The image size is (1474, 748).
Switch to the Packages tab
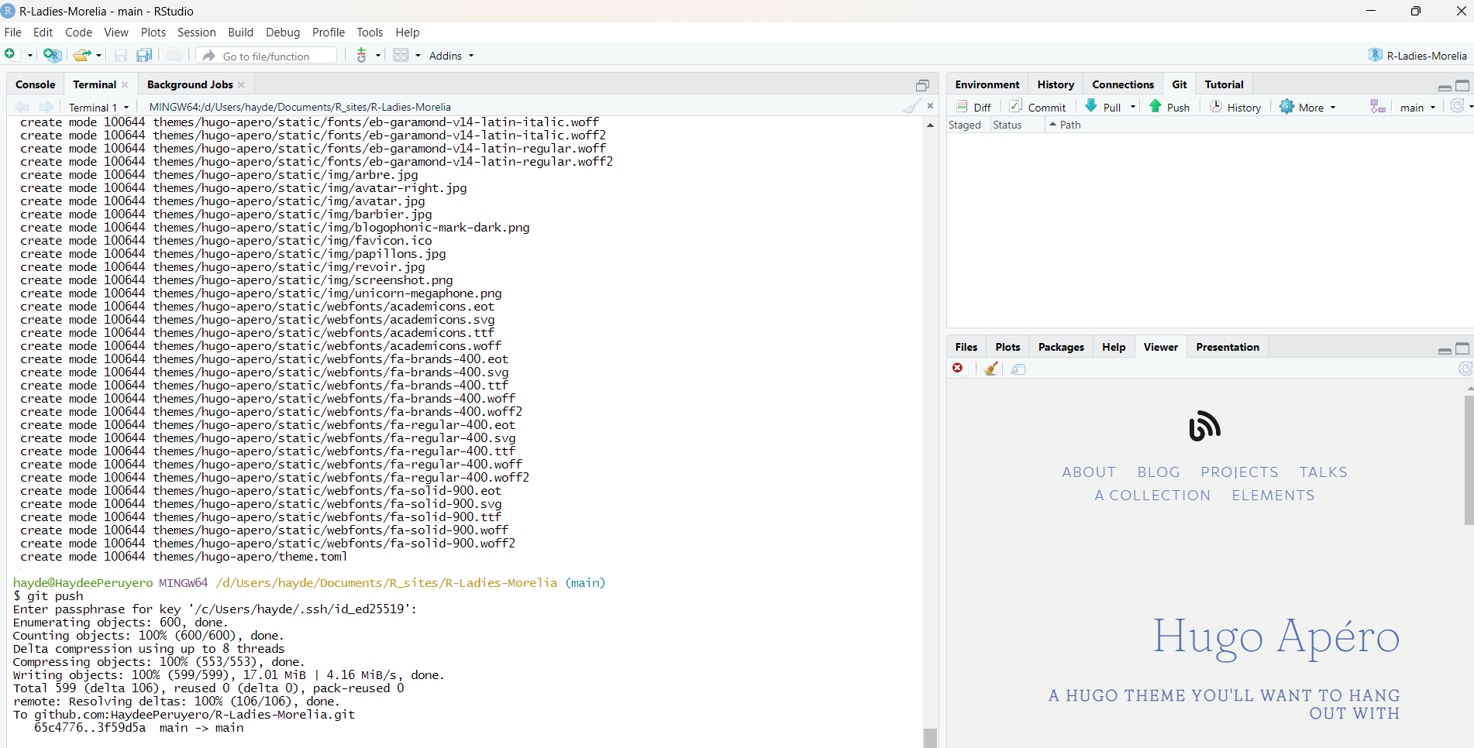pos(1061,347)
